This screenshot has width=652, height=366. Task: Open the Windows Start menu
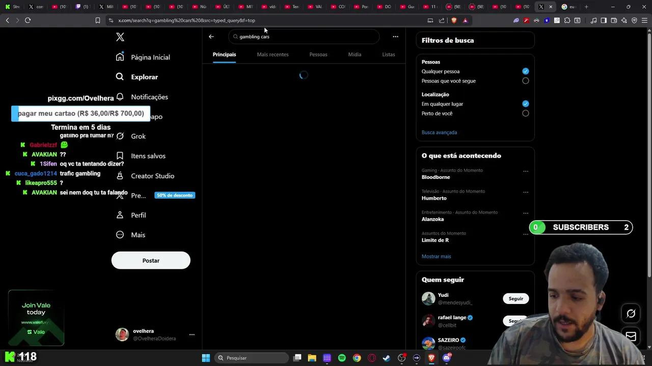pos(206,358)
